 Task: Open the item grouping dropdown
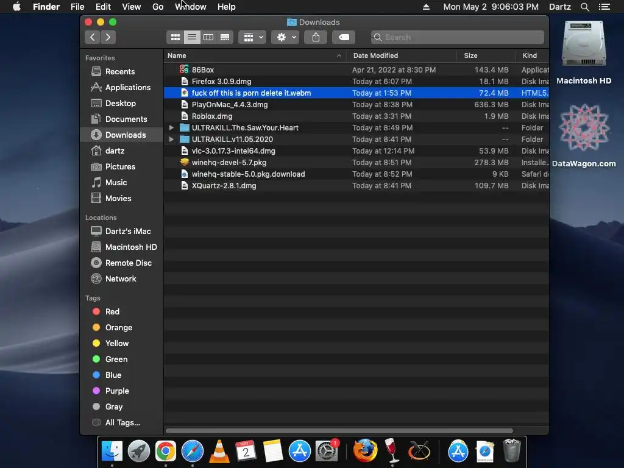coord(253,37)
